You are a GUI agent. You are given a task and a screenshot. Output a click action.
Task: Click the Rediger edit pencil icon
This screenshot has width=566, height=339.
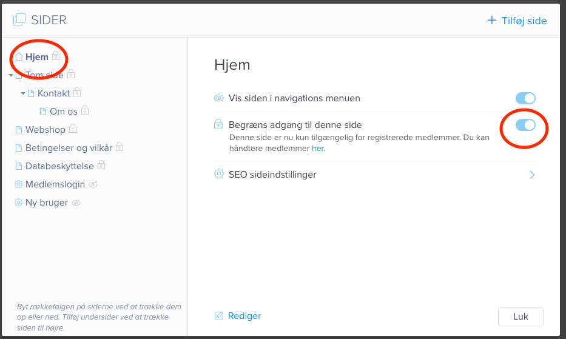[219, 316]
